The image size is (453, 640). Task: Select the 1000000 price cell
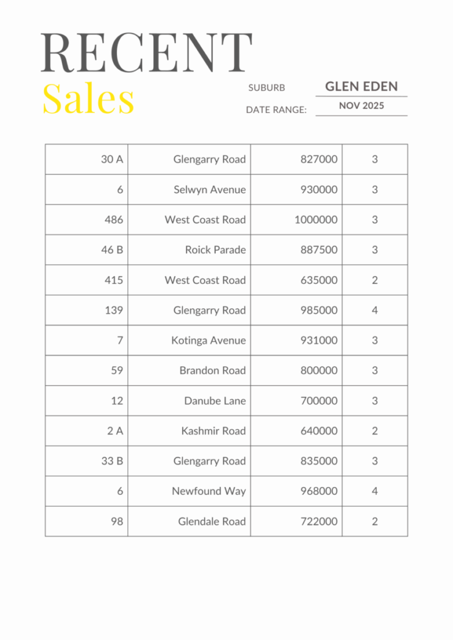click(316, 220)
